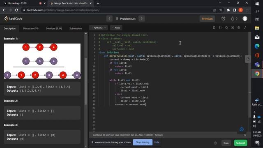This screenshot has width=263, height=148.
Task: Open the Mail app from taskbar
Action: pos(257,37)
